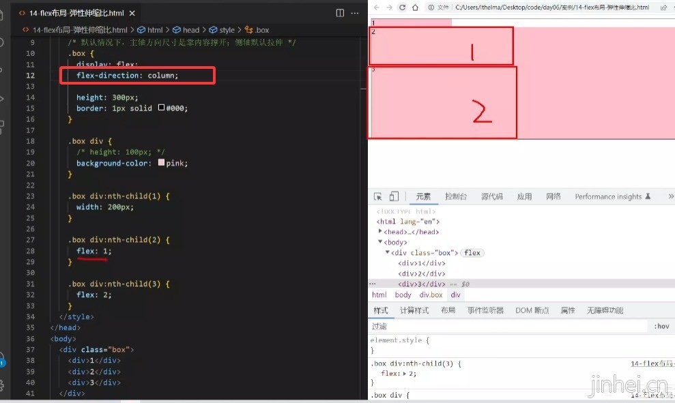Viewport: 675px width, 403px height.
Task: Open the 样式 styles subtab
Action: click(x=381, y=310)
